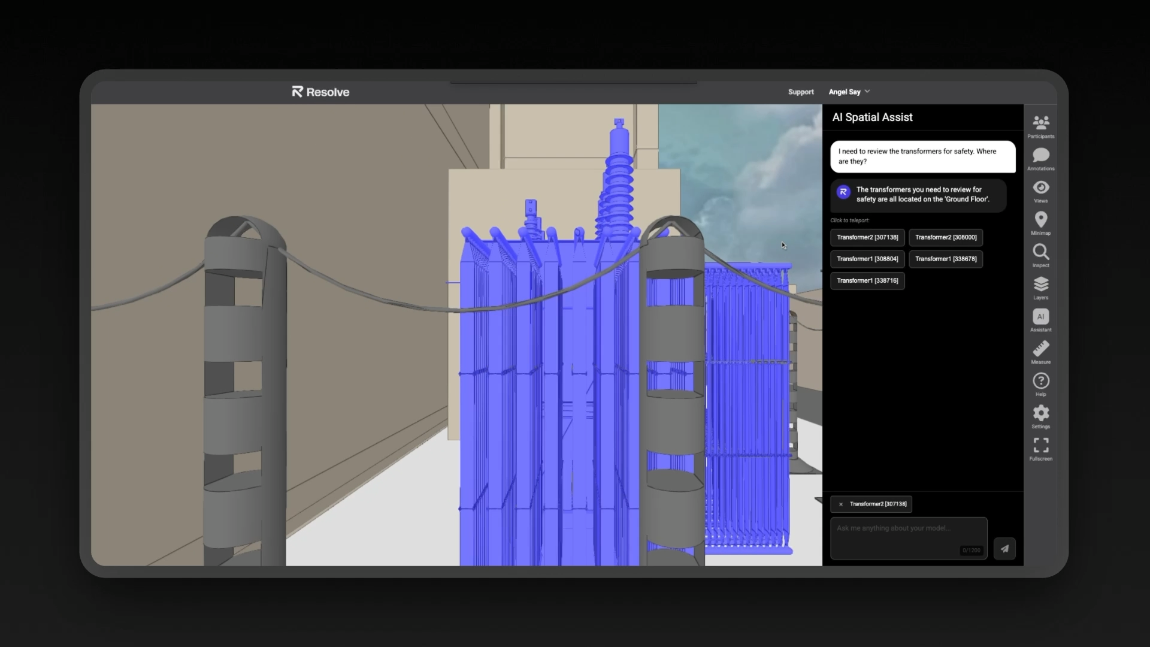Viewport: 1150px width, 647px height.
Task: Open the Annotations speech bubble icon
Action: [x=1040, y=156]
